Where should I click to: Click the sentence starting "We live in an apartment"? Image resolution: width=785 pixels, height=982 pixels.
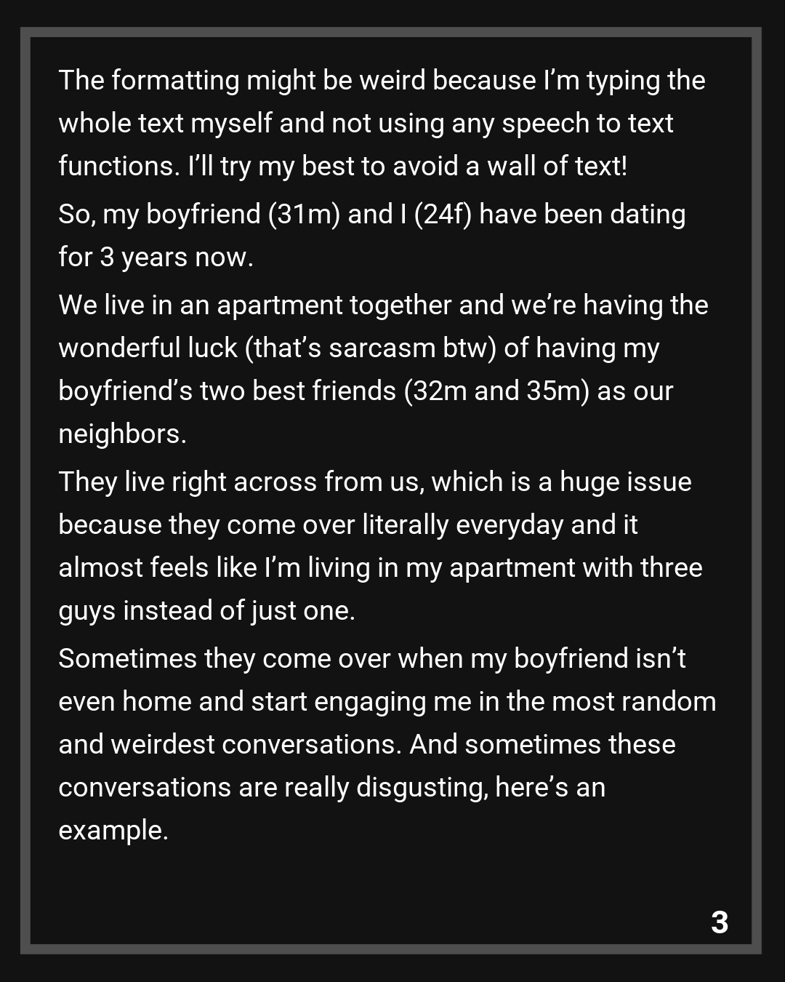[x=383, y=306]
